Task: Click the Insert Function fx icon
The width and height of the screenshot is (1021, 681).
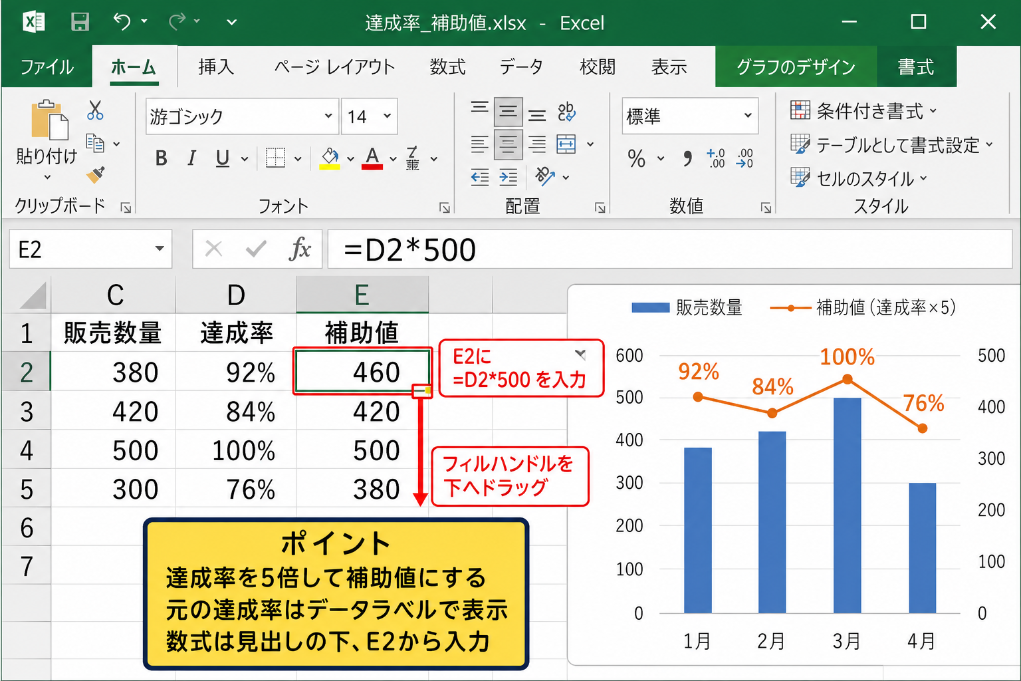Action: [x=300, y=249]
